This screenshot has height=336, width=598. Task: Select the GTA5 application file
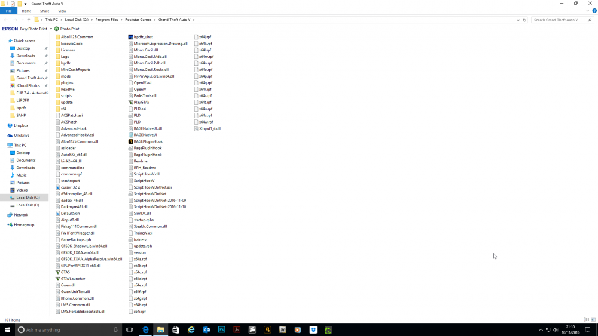click(63, 272)
